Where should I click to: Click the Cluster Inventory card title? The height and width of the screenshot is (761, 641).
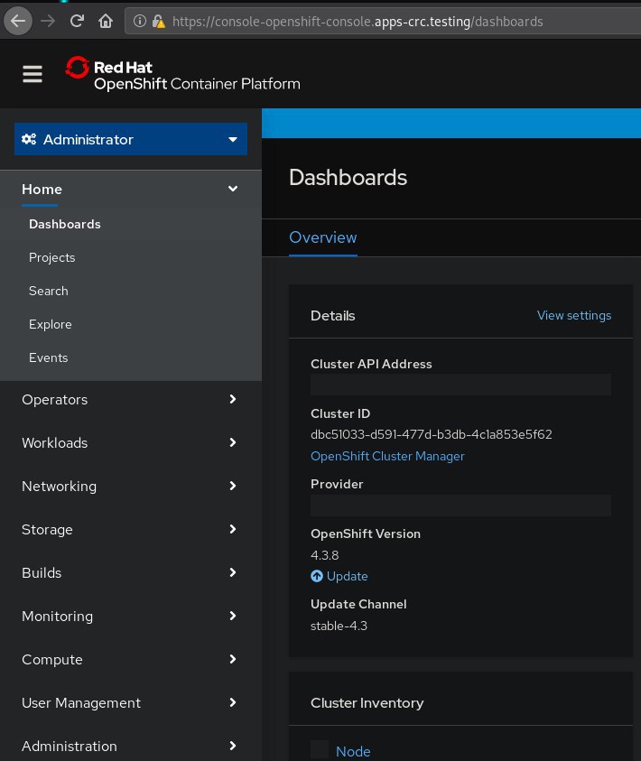(367, 702)
